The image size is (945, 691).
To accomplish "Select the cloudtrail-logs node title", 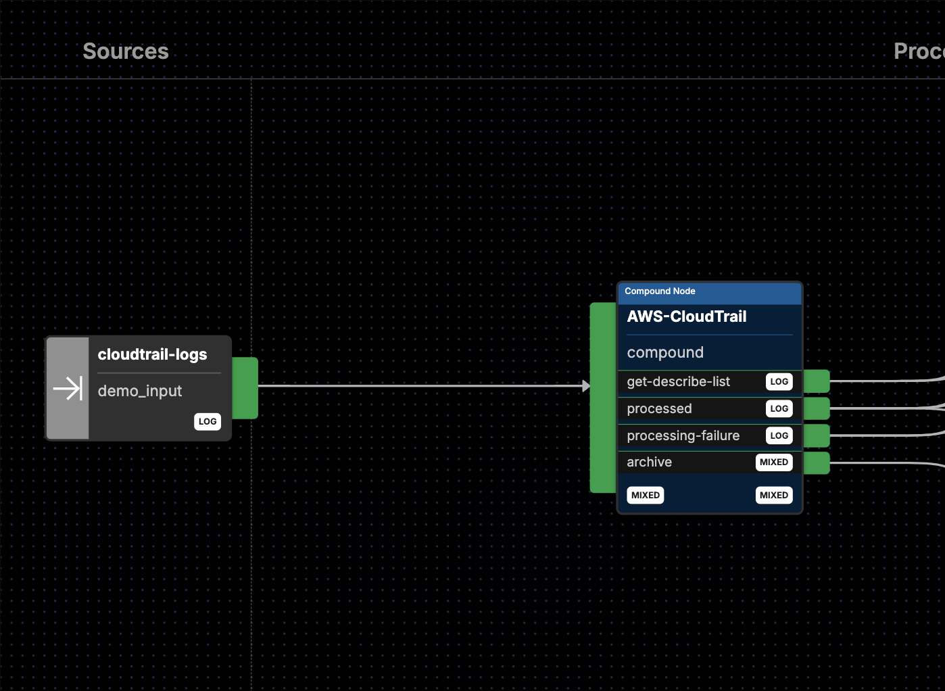I will [x=153, y=354].
